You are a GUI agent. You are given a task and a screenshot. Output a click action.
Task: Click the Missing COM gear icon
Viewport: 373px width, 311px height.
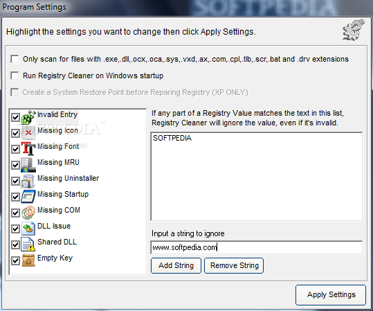tap(28, 213)
